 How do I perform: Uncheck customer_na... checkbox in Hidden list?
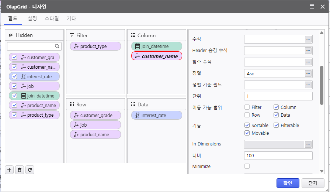click(x=14, y=67)
